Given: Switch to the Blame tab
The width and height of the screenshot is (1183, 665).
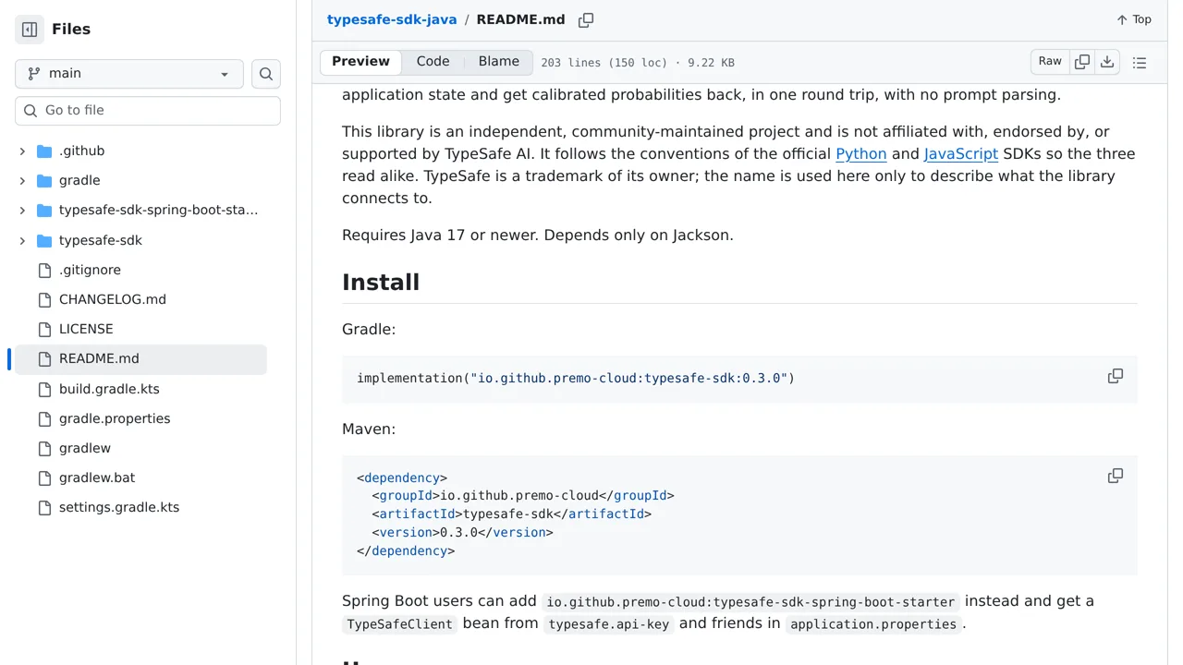Looking at the screenshot, I should point(499,62).
